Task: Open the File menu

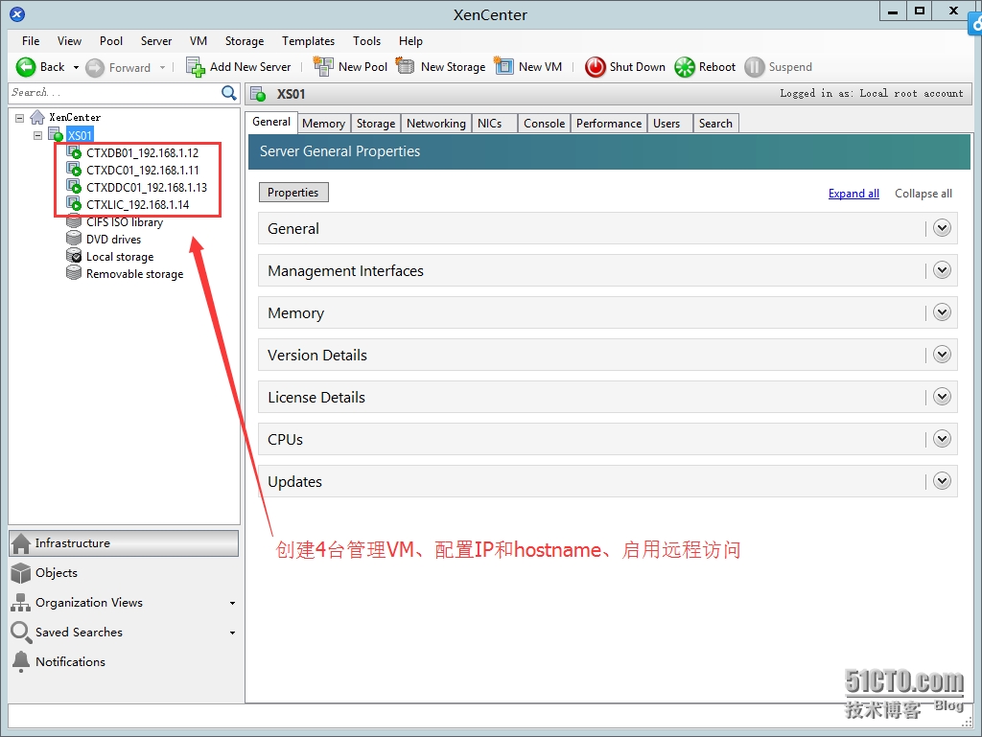Action: 31,40
